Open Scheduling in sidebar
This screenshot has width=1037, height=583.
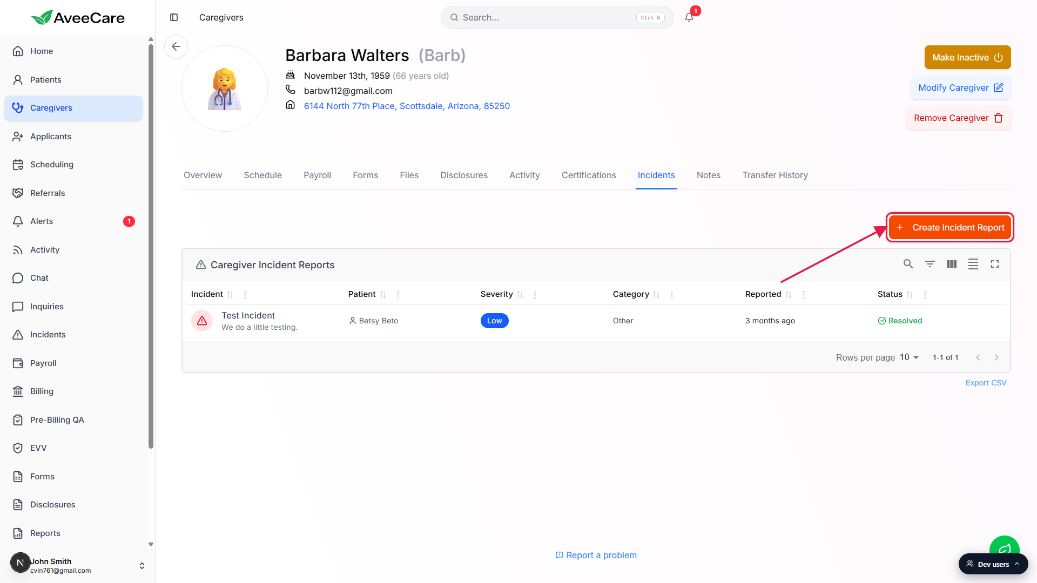73,165
